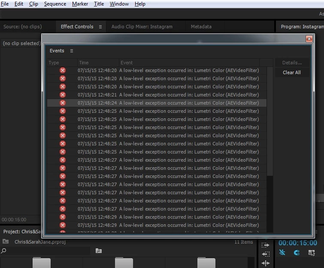
Task: Select the Track Select Forward tool
Action: tap(266, 245)
